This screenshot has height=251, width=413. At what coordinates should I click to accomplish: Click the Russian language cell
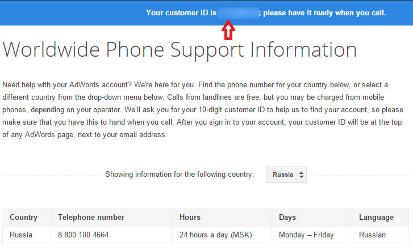pyautogui.click(x=372, y=235)
